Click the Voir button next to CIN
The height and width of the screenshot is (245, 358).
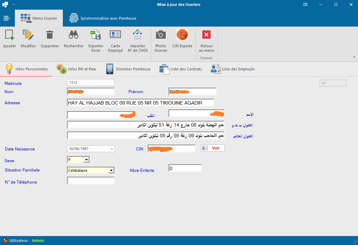(x=213, y=148)
